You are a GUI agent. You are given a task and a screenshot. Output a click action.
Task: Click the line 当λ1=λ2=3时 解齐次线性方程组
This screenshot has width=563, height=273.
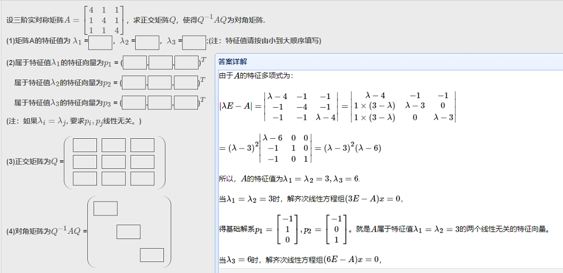(x=311, y=199)
